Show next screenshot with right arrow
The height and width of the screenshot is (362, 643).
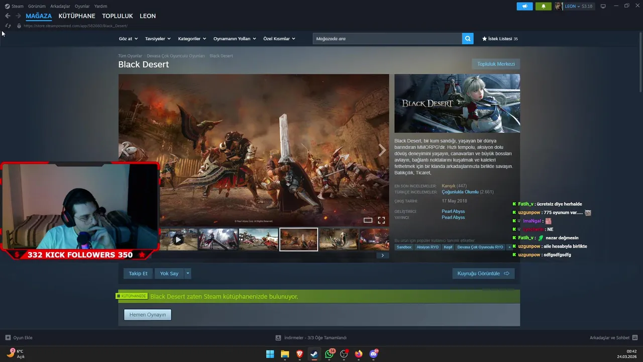[x=382, y=150]
